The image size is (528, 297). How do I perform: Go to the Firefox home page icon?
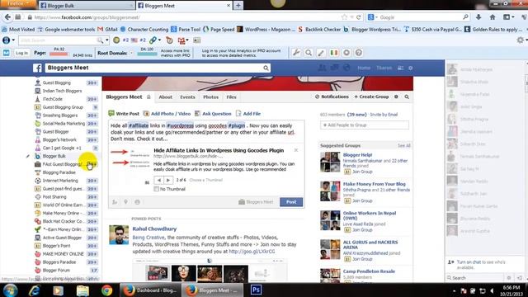[x=493, y=17]
